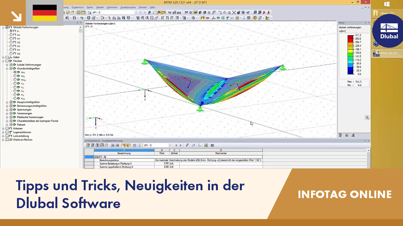Image resolution: width=403 pixels, height=226 pixels.
Task: Expand the Spannungen node
Action: (7, 110)
